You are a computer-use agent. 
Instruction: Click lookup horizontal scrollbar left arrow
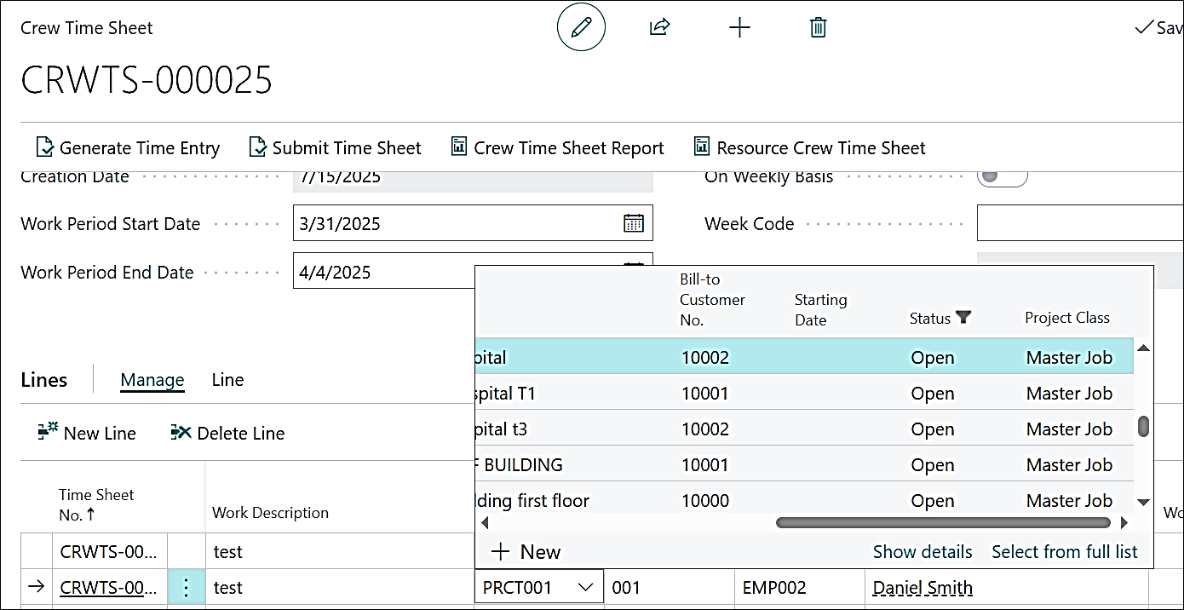tap(485, 522)
